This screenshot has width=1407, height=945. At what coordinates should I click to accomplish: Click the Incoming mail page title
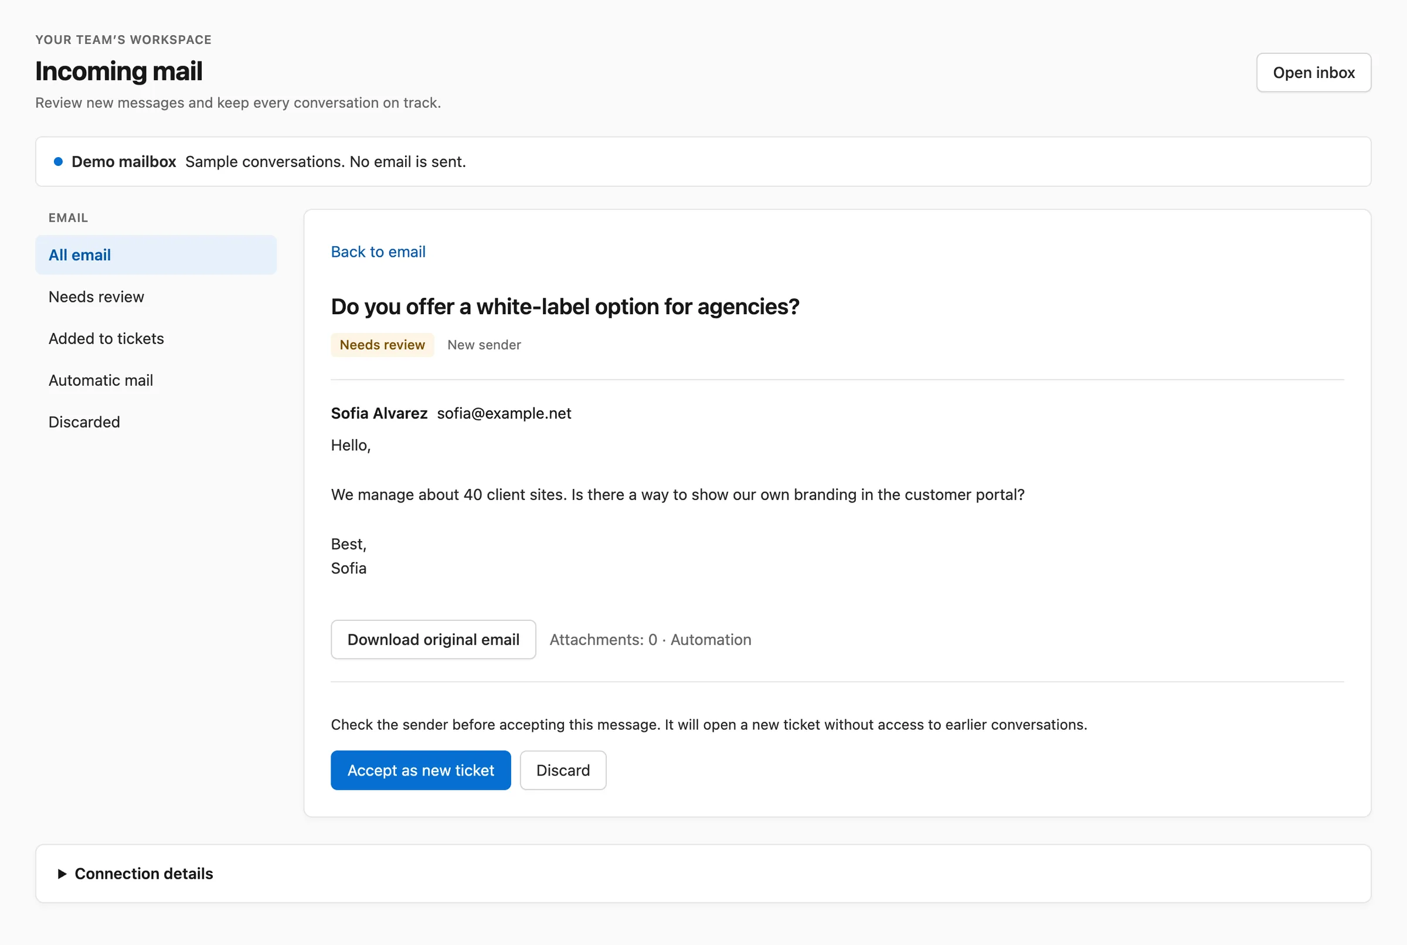118,71
